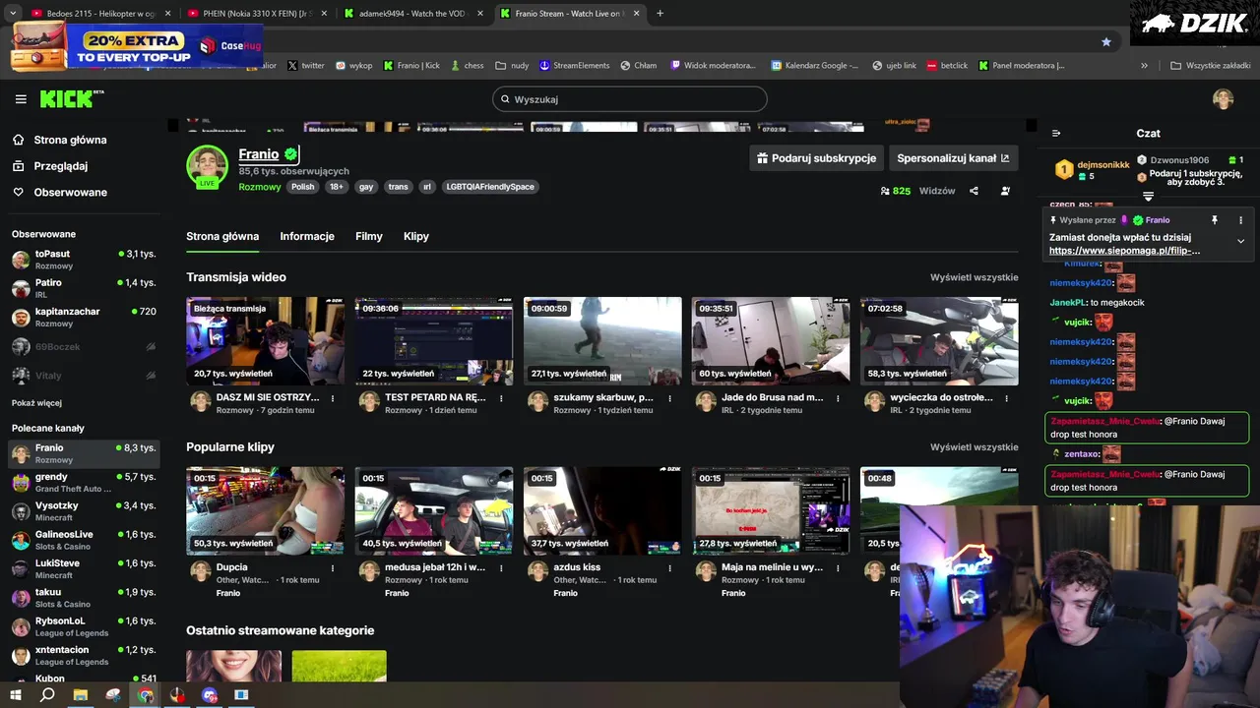
Task: Click the Polish tag
Action: pos(302,187)
